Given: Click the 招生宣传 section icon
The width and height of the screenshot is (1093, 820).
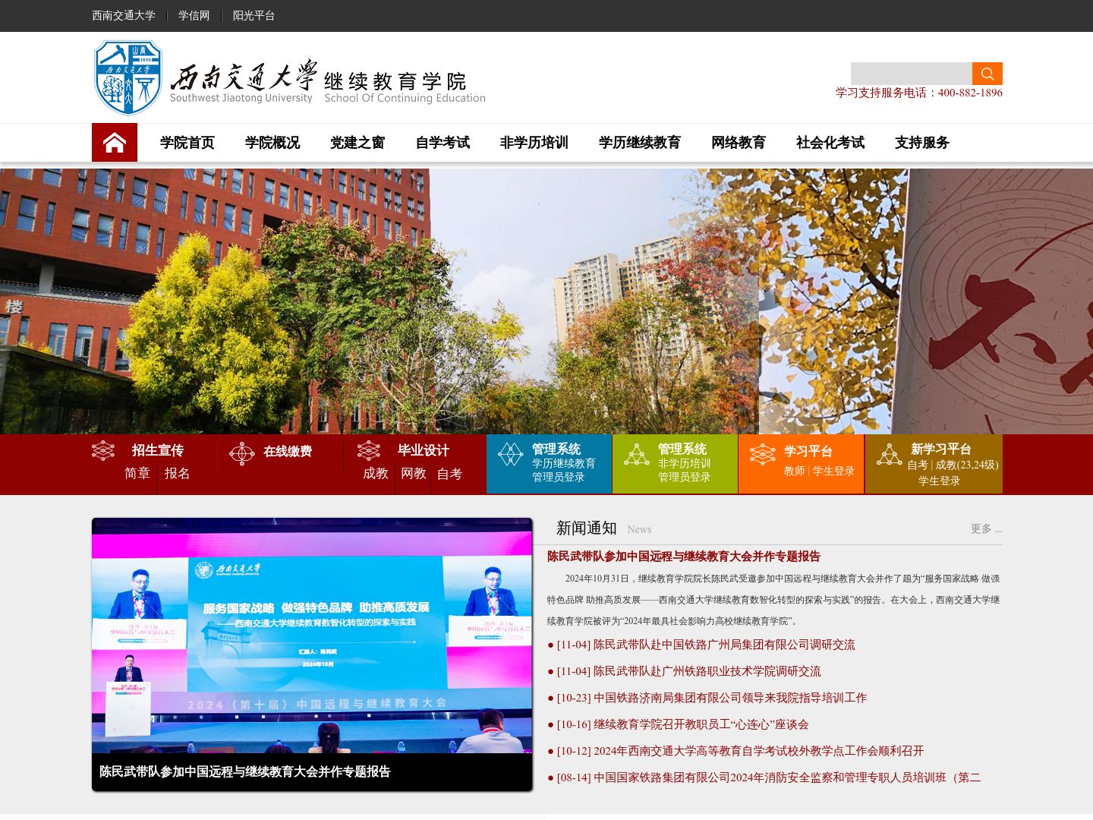Looking at the screenshot, I should [x=103, y=450].
